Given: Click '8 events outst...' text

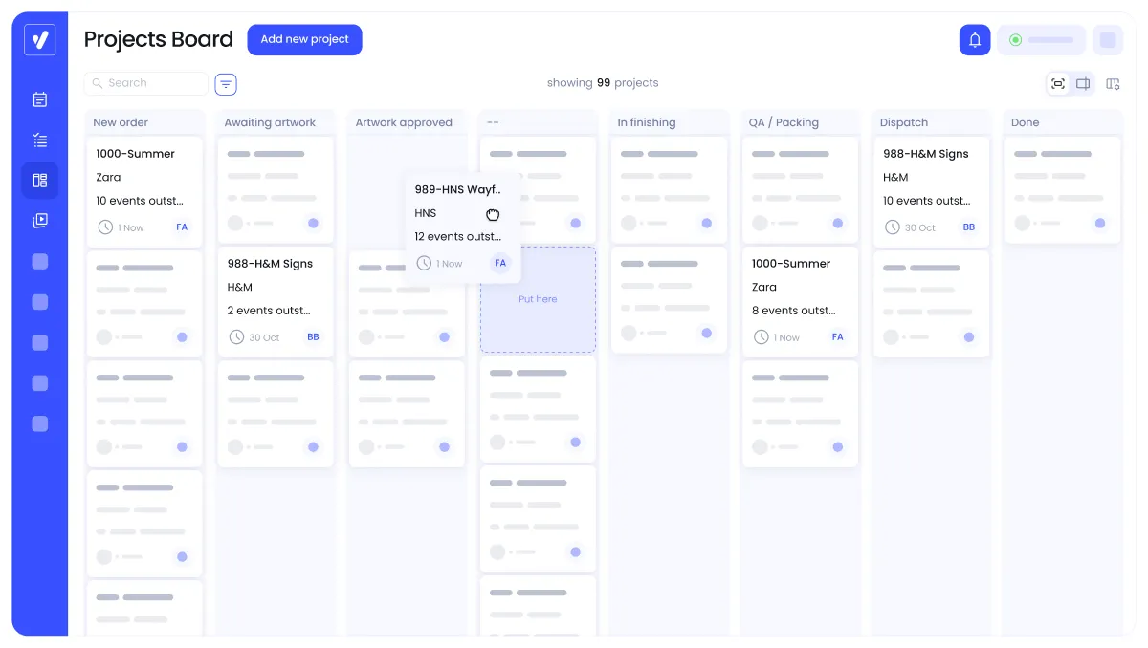Looking at the screenshot, I should click(x=794, y=311).
